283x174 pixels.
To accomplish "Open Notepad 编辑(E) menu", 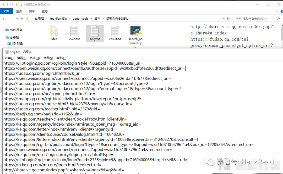I will tap(21, 58).
